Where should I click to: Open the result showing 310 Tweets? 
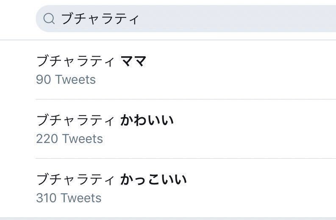click(69, 198)
